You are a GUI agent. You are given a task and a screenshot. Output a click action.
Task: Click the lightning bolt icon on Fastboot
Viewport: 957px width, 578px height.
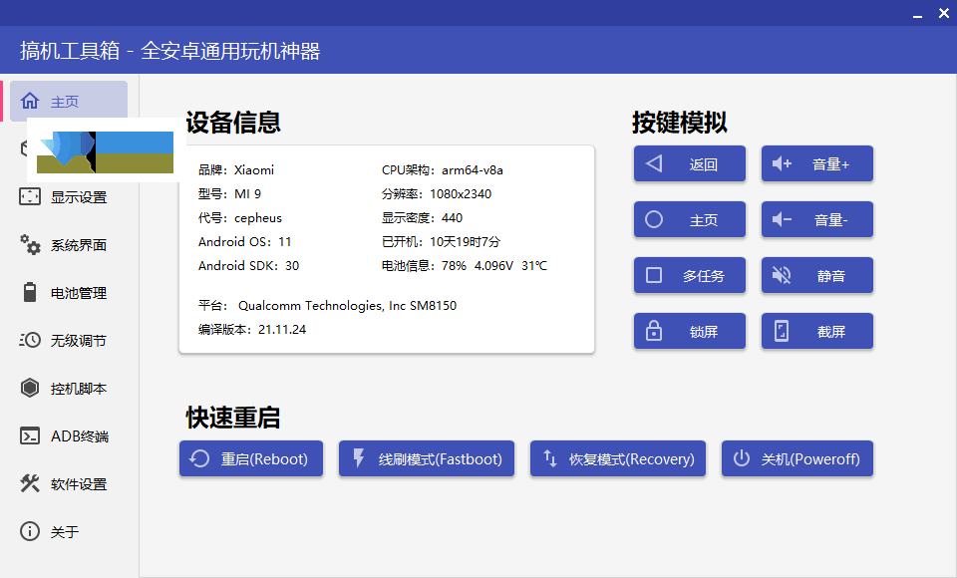(x=359, y=458)
